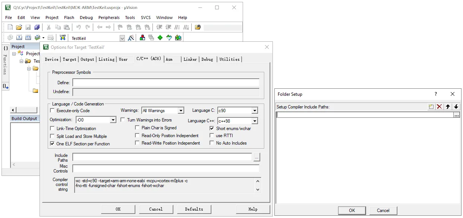
Task: Switch to the Linker tab
Action: [x=190, y=59]
